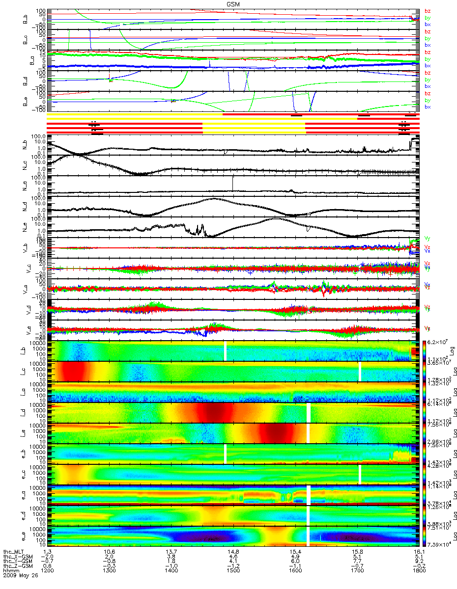Click the MLT value 13.7
This screenshot has width=457, height=589.
click(171, 552)
